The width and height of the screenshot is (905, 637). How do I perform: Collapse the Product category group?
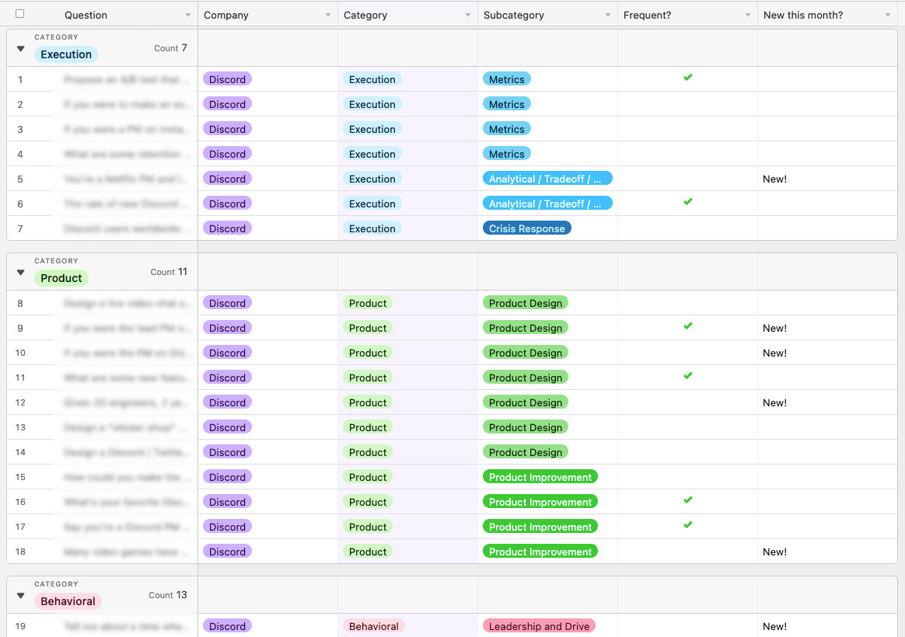(x=21, y=273)
